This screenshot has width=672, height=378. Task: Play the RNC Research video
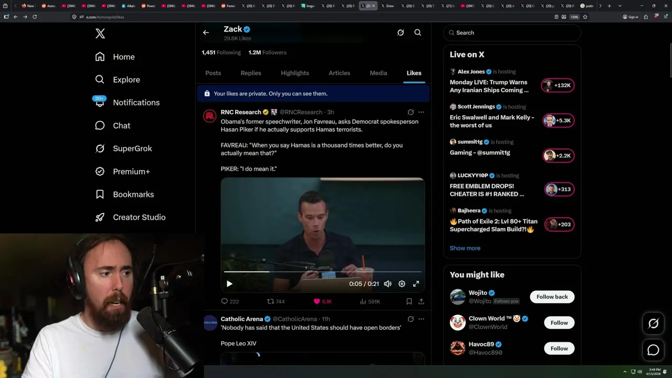coord(229,284)
